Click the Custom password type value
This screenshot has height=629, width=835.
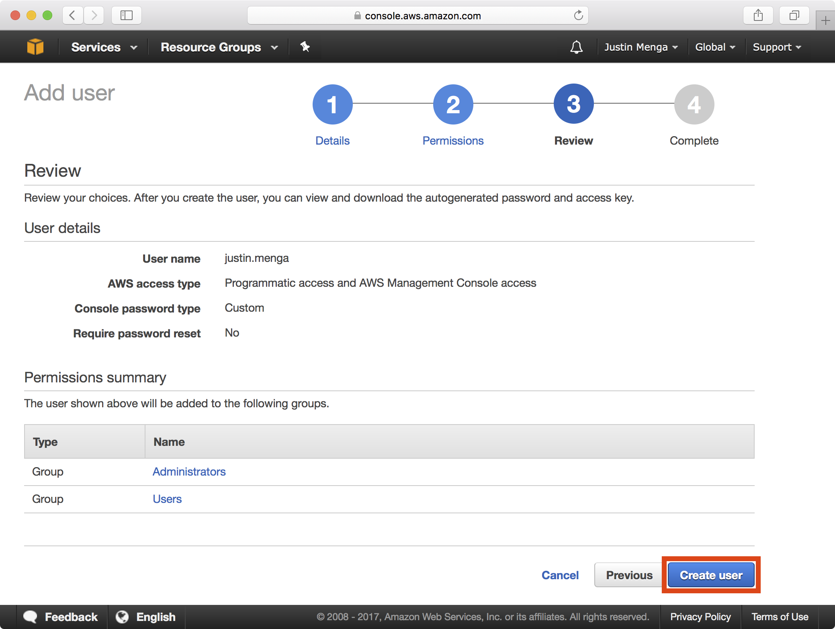point(244,308)
